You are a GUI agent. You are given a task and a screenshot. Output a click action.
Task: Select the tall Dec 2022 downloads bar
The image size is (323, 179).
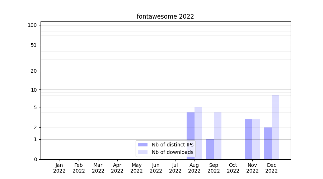click(x=275, y=127)
